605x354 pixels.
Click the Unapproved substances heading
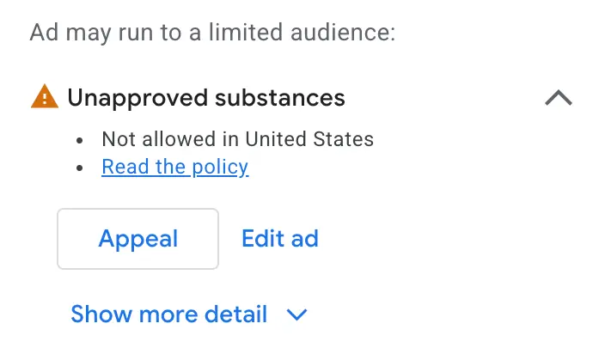coord(206,98)
